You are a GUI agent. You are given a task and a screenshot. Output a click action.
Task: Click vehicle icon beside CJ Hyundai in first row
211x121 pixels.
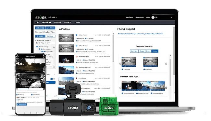click(86, 38)
